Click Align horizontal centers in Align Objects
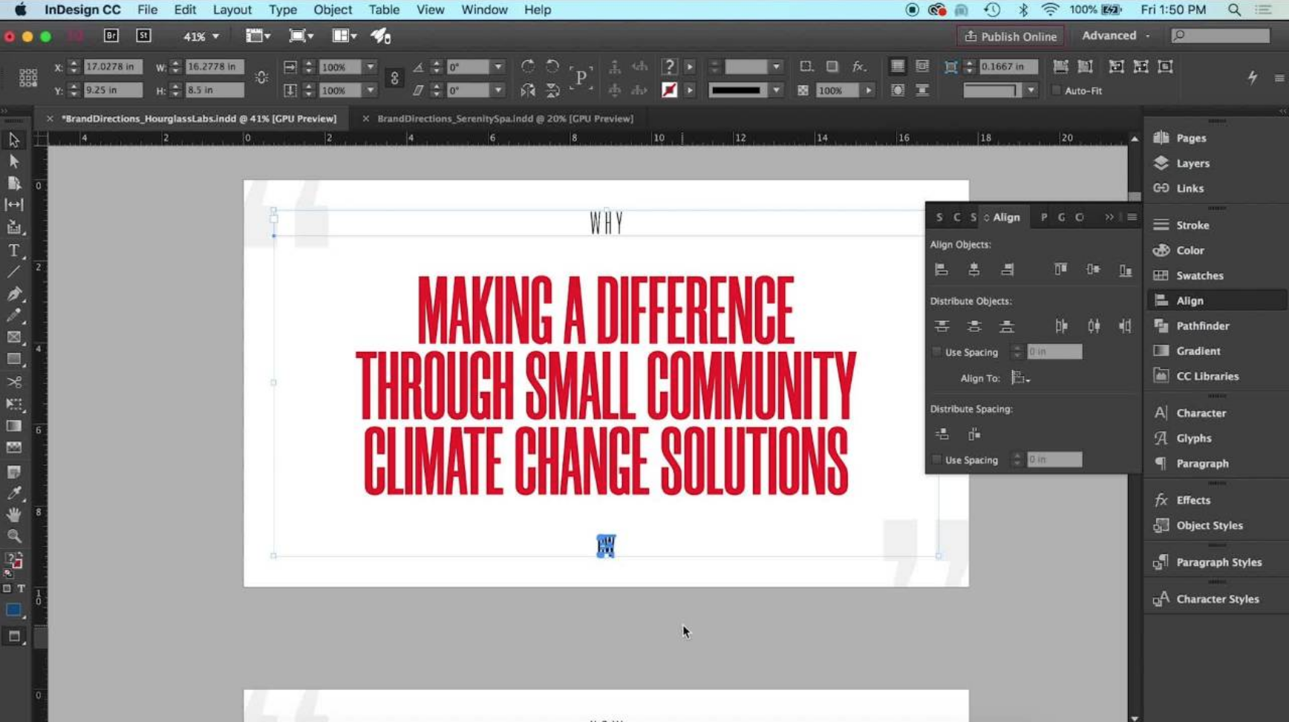 tap(974, 269)
